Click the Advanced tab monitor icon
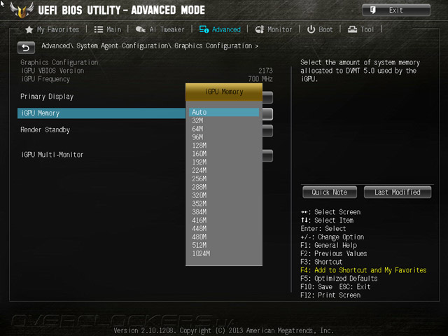The width and height of the screenshot is (448, 336). point(204,29)
